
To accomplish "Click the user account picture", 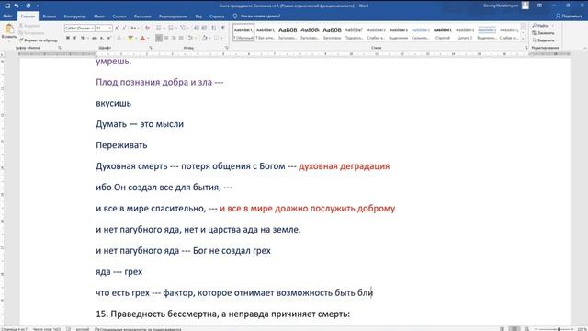I will coord(526,6).
